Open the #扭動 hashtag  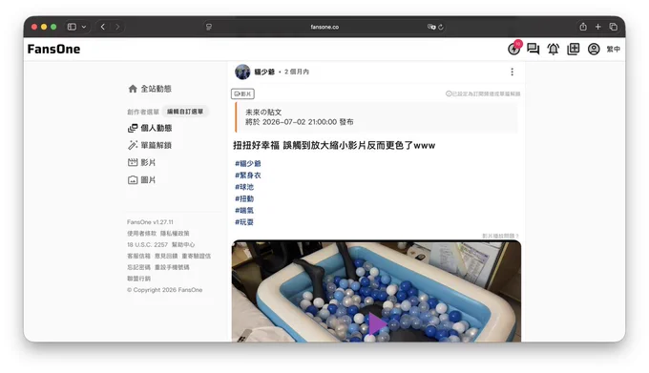click(244, 199)
